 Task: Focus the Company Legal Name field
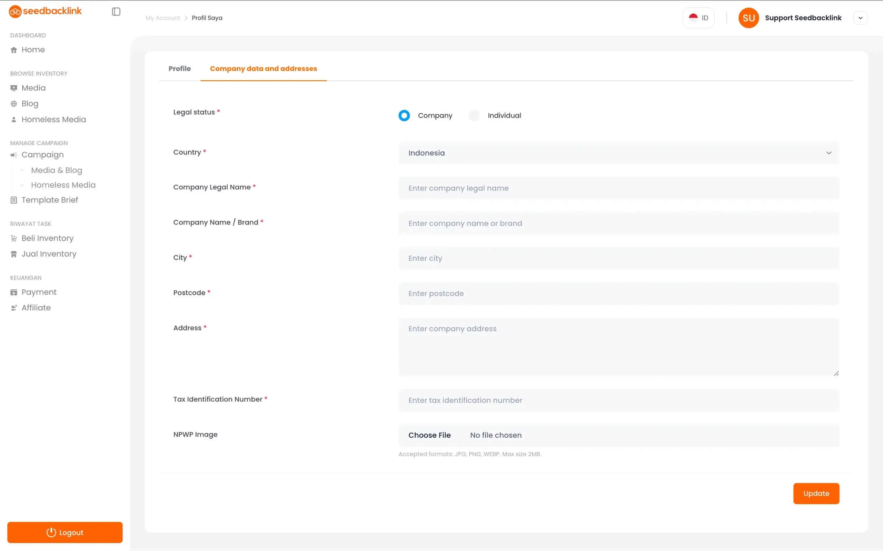pyautogui.click(x=619, y=188)
